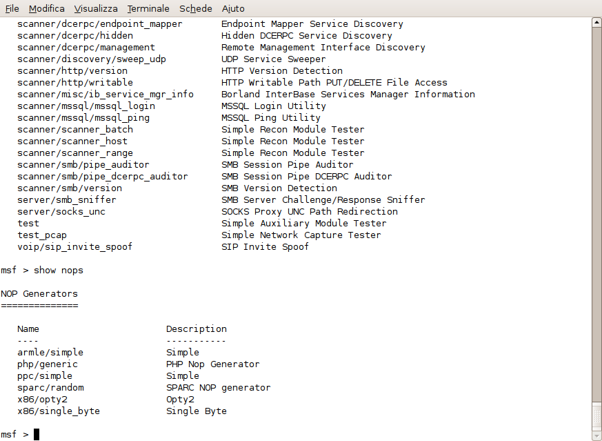This screenshot has width=602, height=441.
Task: Click the msf prompt cursor
Action: [x=37, y=435]
